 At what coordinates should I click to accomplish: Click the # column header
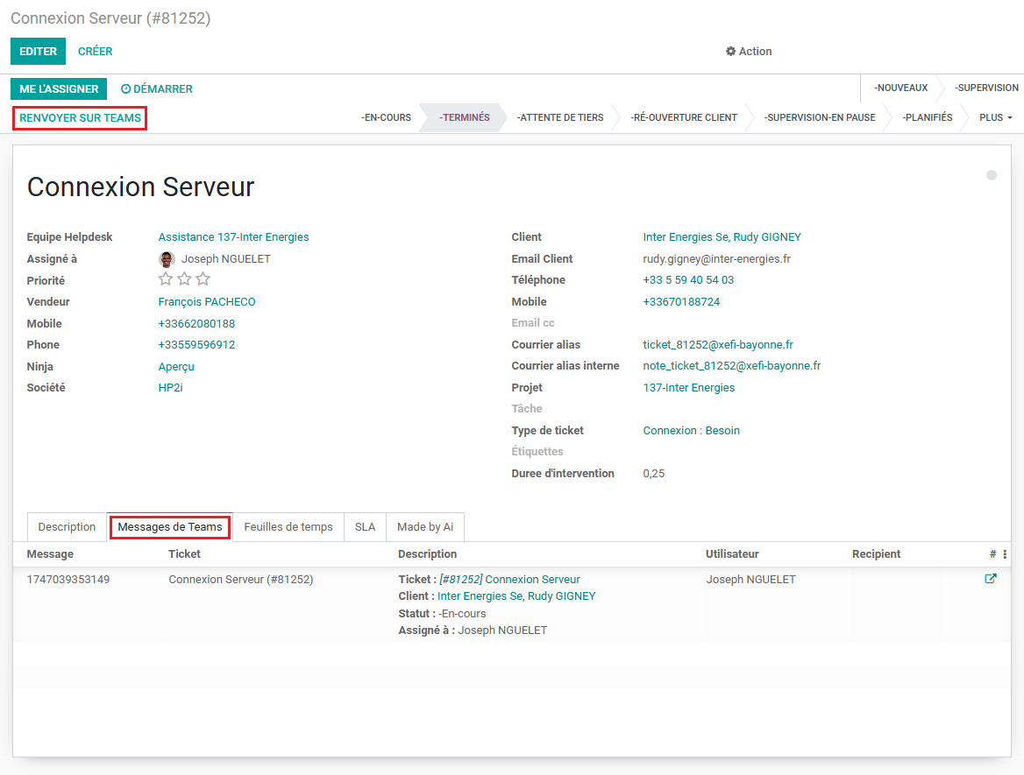point(992,554)
